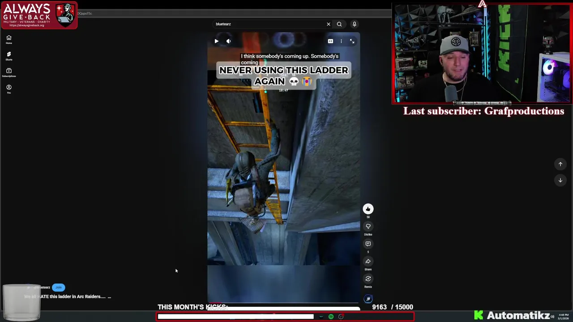
Task: Click the blue Join button
Action: 59,288
